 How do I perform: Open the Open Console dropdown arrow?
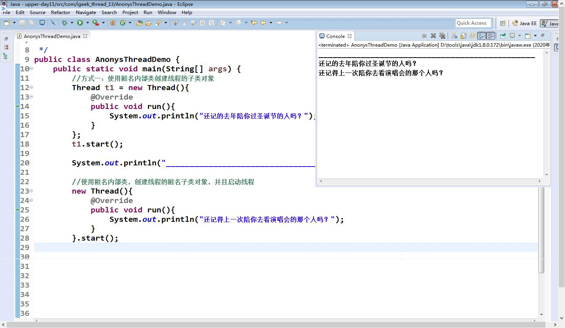pos(536,36)
